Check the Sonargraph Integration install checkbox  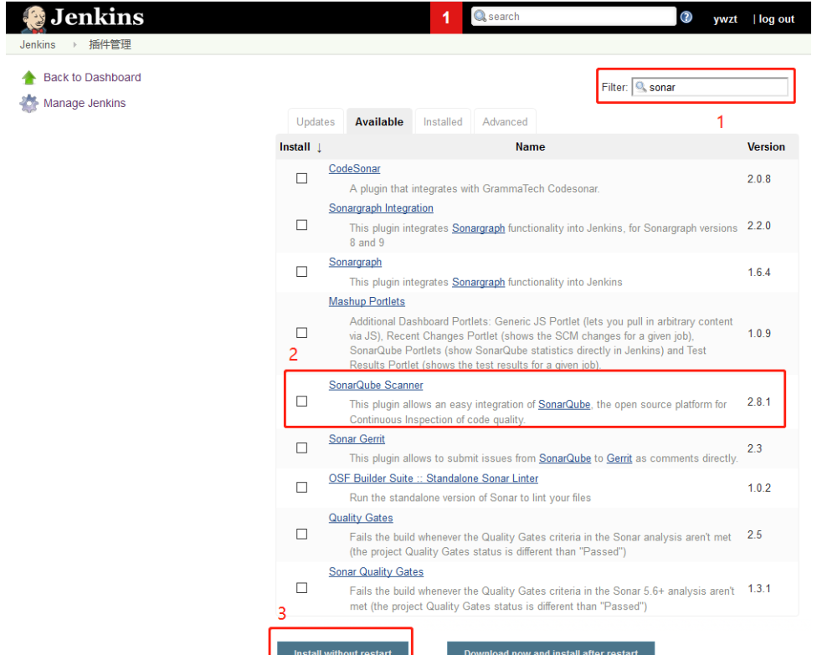click(301, 225)
